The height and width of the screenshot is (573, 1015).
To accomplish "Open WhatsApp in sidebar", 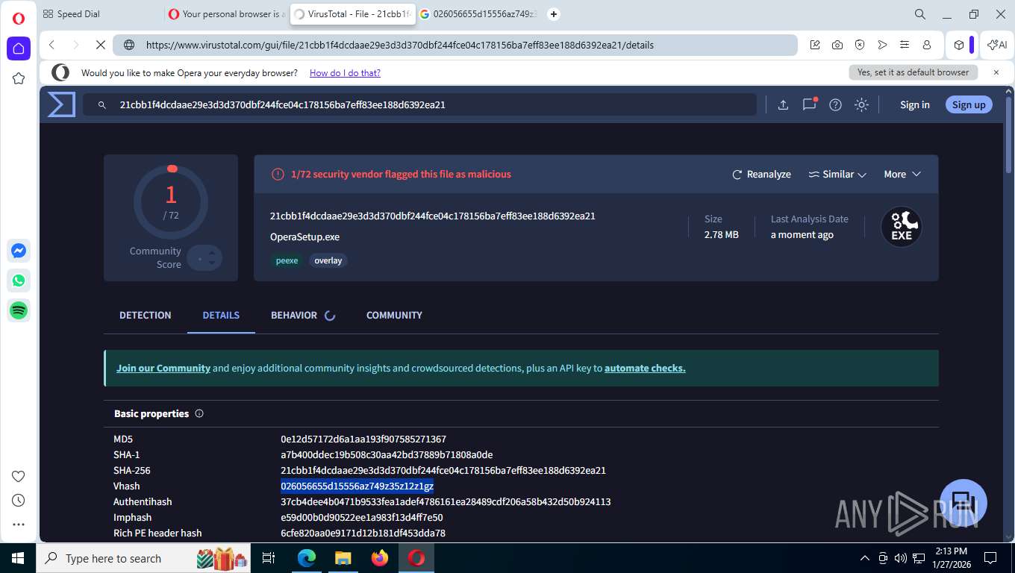I will click(19, 281).
